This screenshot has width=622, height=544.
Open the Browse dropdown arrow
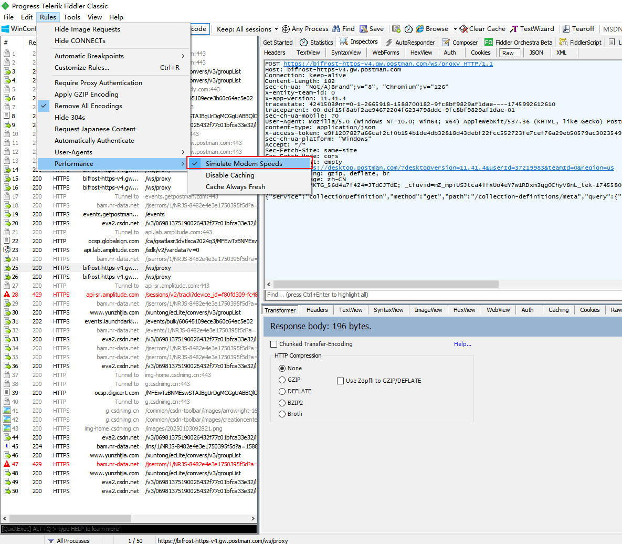[x=455, y=29]
